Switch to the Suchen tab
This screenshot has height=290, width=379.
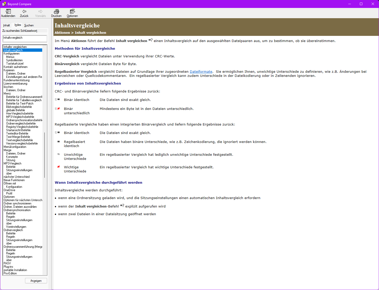(29, 25)
